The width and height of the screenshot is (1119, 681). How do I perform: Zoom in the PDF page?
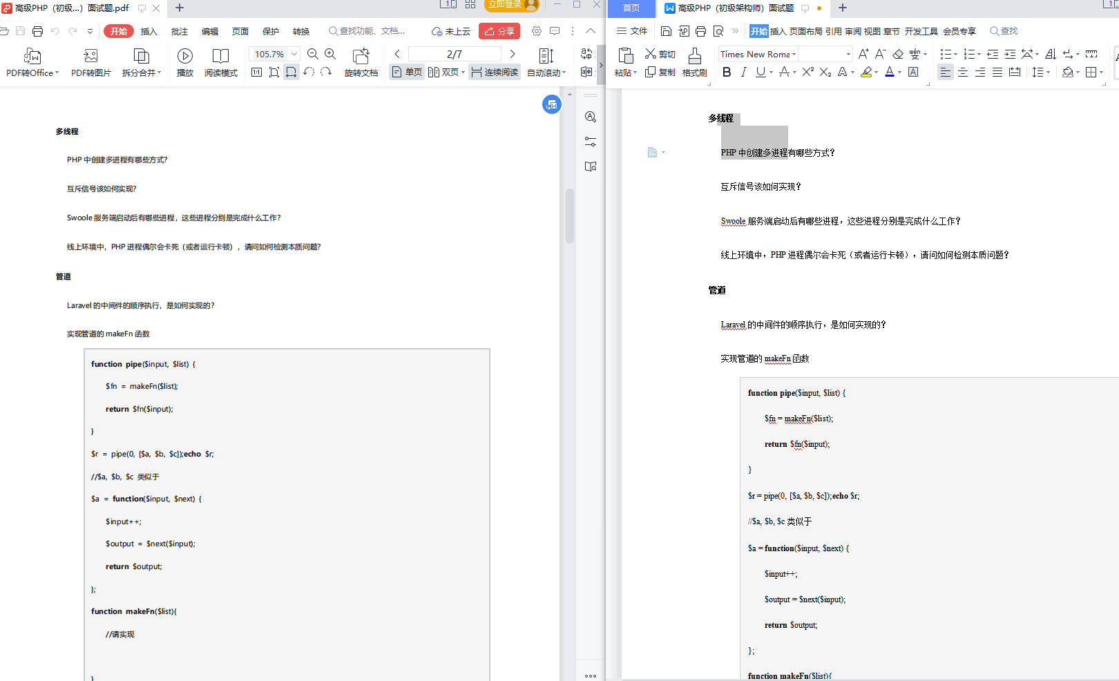point(330,54)
